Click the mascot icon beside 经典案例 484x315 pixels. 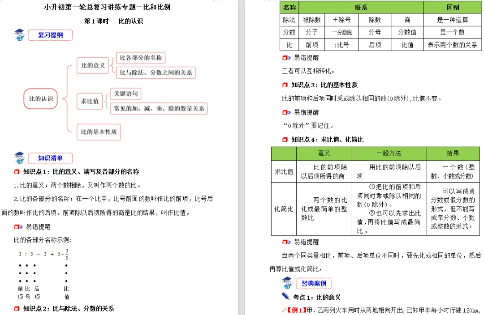click(287, 283)
